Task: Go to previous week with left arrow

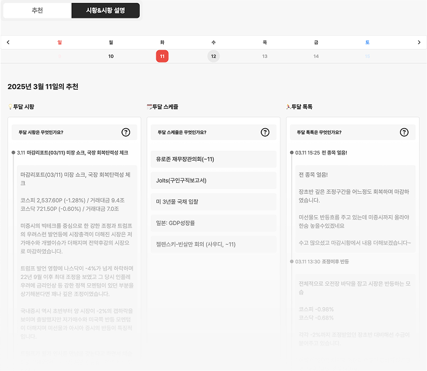Action: click(8, 42)
